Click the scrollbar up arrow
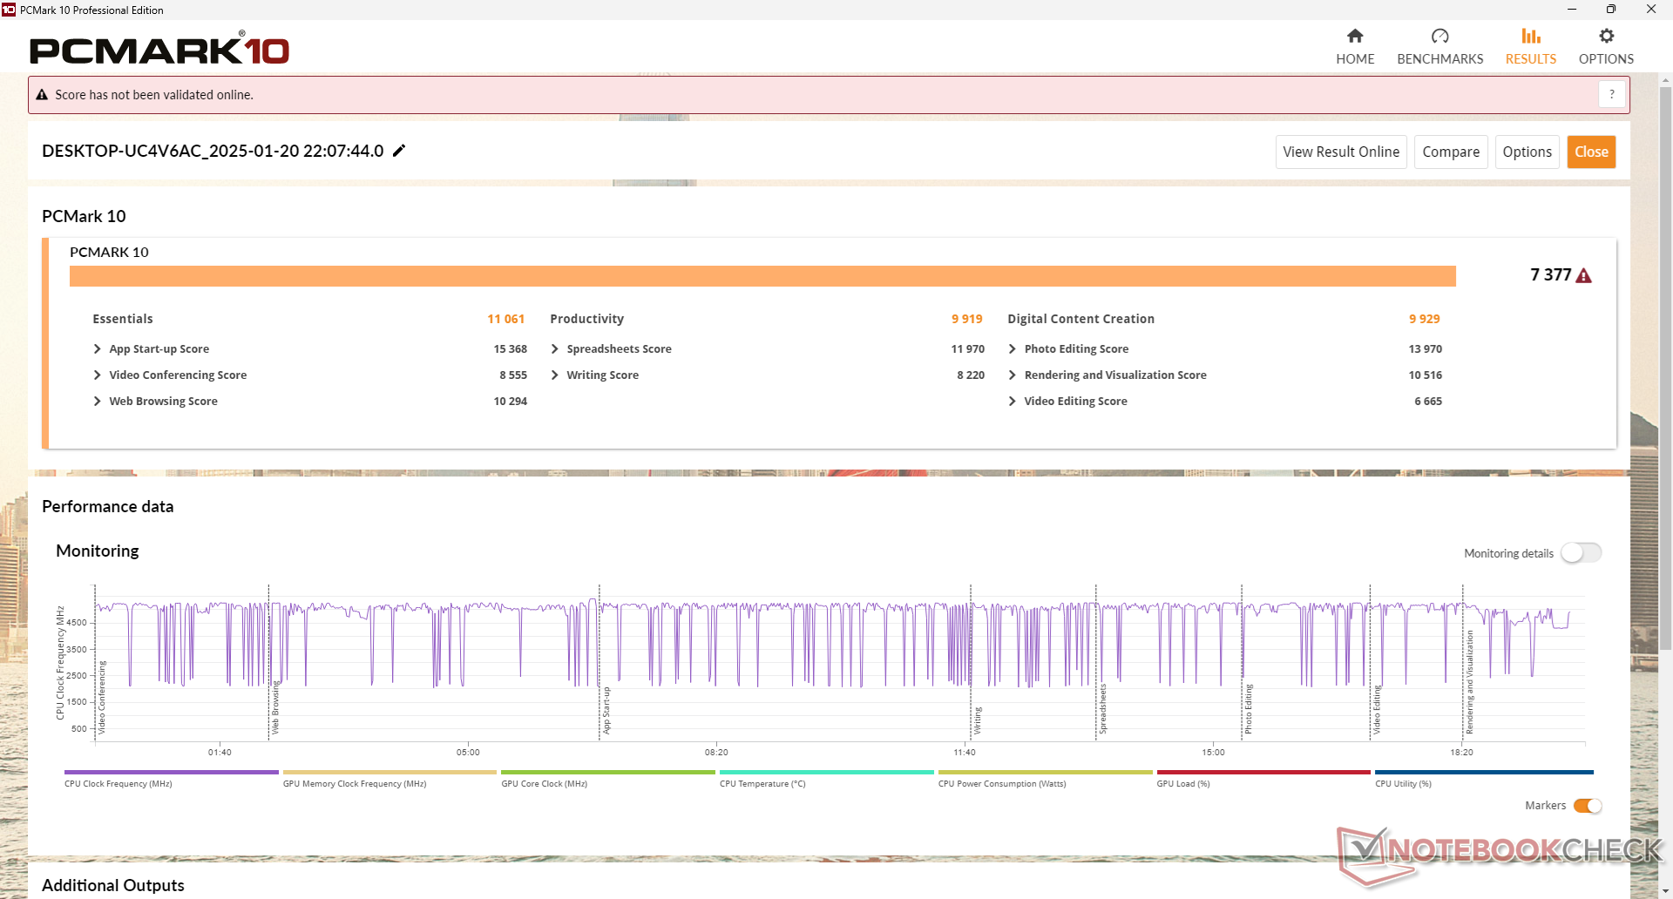The width and height of the screenshot is (1673, 899). coord(1665,80)
